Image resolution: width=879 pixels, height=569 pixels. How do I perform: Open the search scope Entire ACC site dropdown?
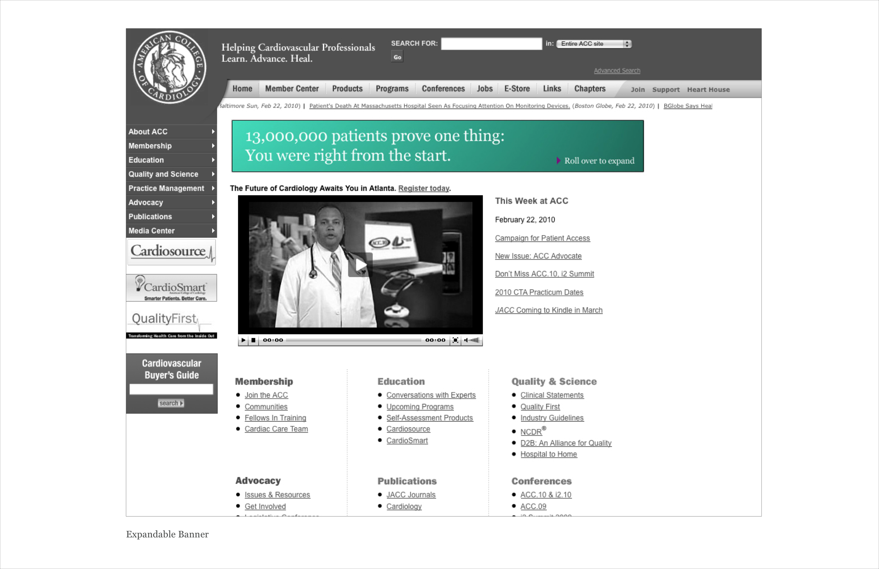coord(594,43)
